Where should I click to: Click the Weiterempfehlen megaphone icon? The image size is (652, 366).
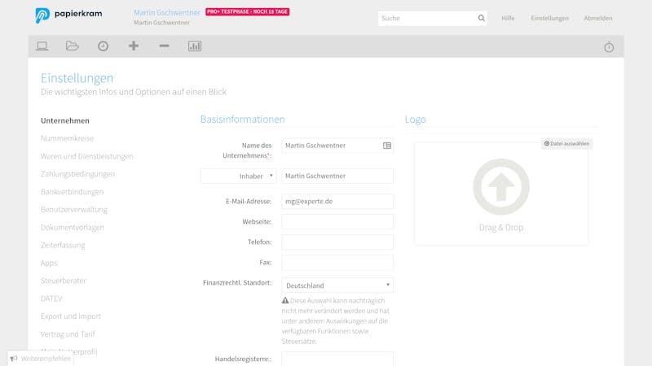click(14, 359)
